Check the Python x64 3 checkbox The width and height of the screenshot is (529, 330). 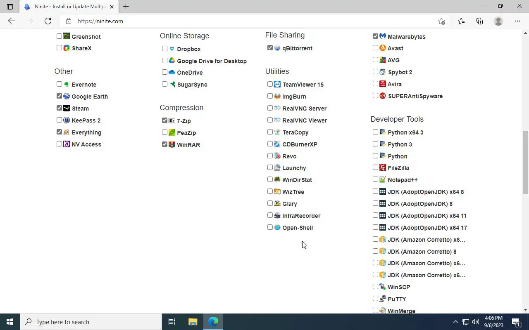coord(375,132)
